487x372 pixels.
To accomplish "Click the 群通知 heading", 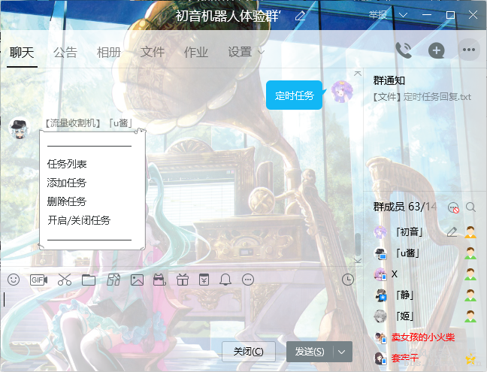I will pyautogui.click(x=389, y=80).
